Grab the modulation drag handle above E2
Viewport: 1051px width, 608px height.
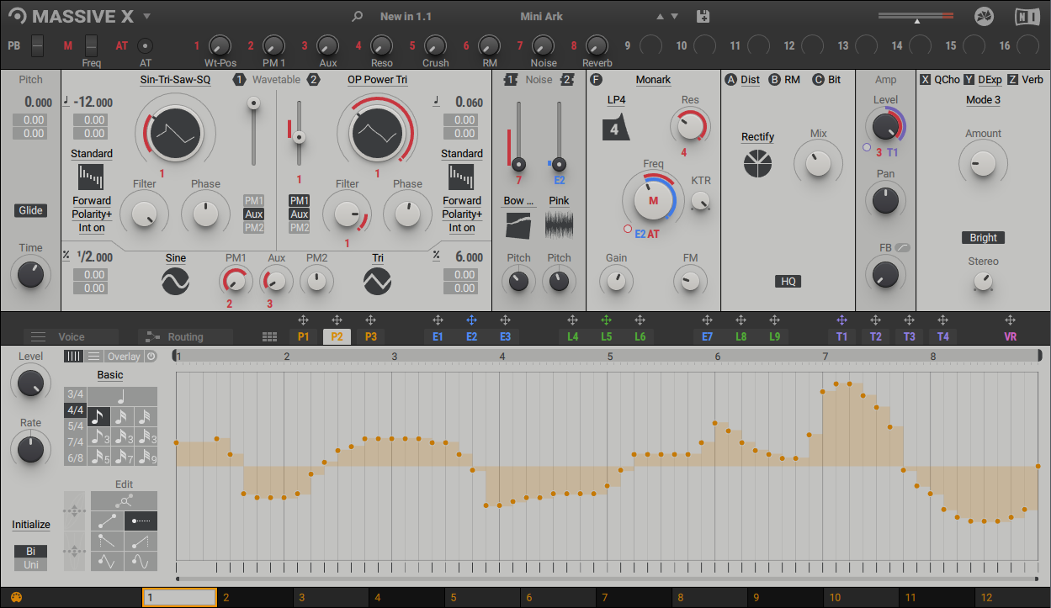471,320
